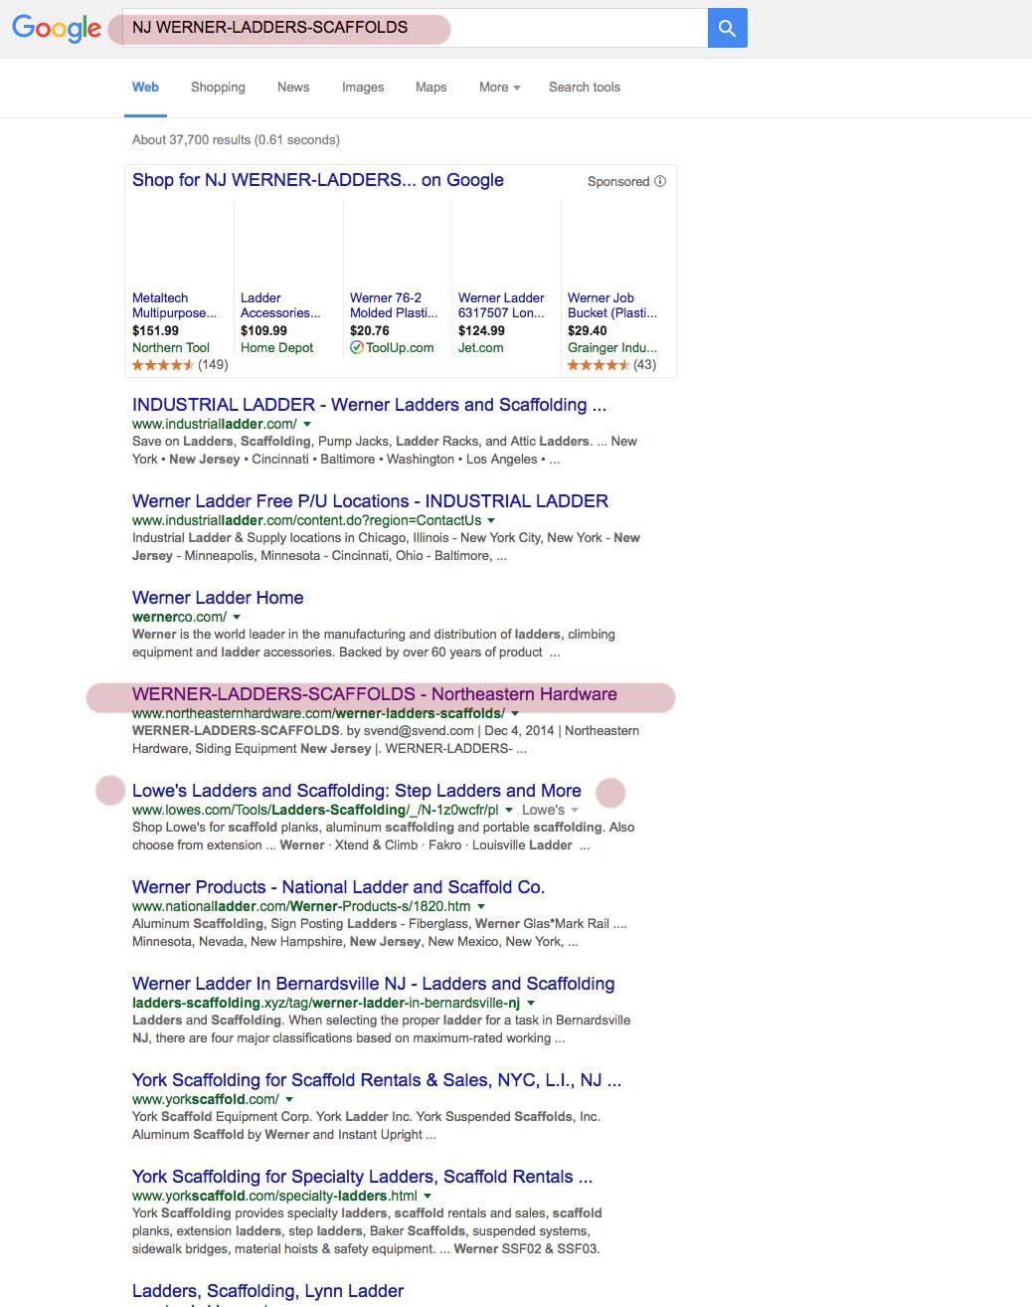Image resolution: width=1032 pixels, height=1307 pixels.
Task: Open dropdown arrow next to wernerco.com URL
Action: pyautogui.click(x=237, y=618)
